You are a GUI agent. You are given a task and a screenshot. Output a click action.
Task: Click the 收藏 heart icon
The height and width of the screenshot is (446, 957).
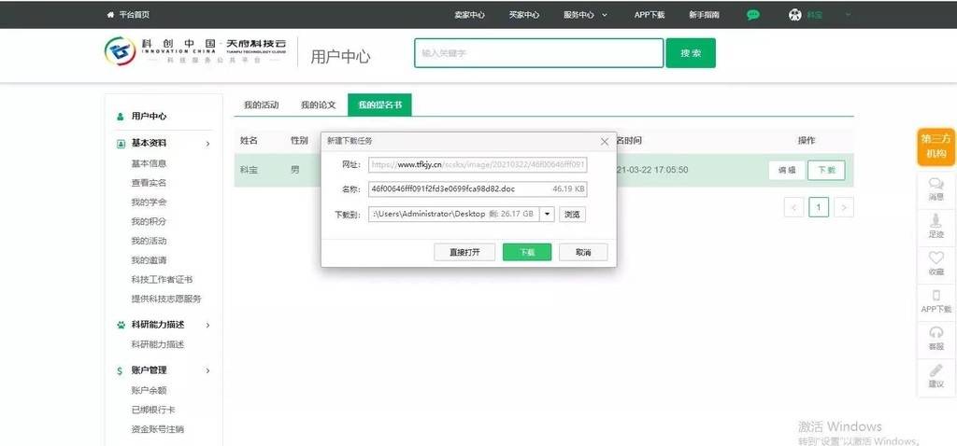tap(936, 262)
